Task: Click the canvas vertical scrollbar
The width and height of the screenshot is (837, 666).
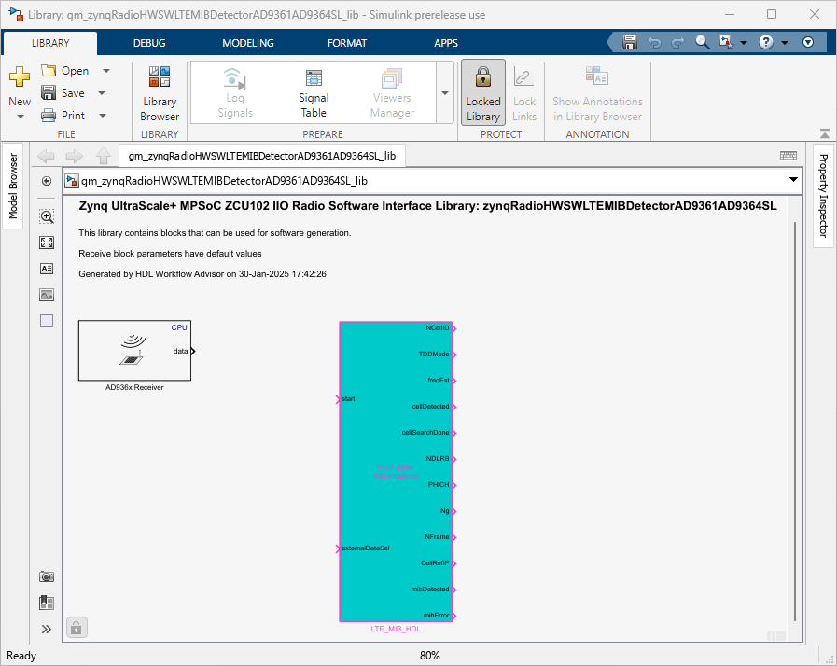Action: (795, 422)
